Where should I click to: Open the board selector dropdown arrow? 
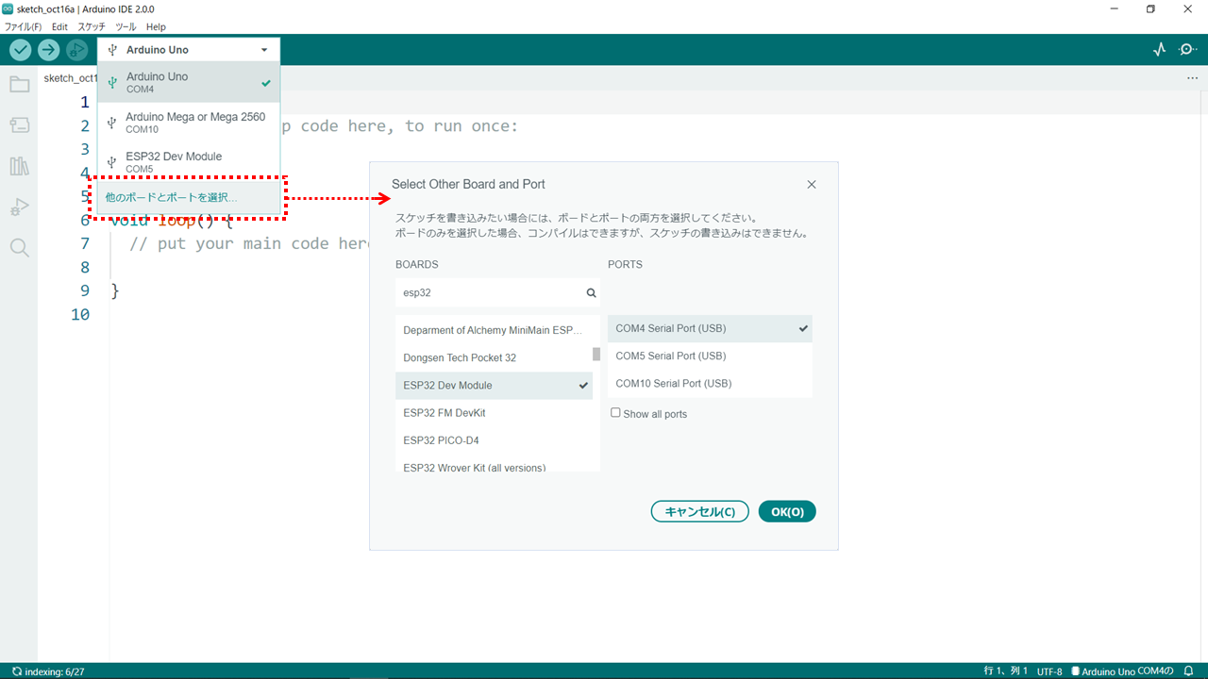266,49
